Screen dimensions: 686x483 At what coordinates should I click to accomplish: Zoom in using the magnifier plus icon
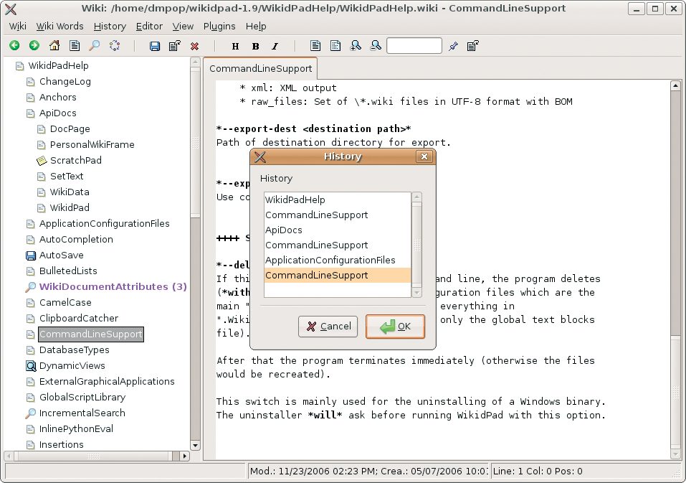click(x=356, y=46)
